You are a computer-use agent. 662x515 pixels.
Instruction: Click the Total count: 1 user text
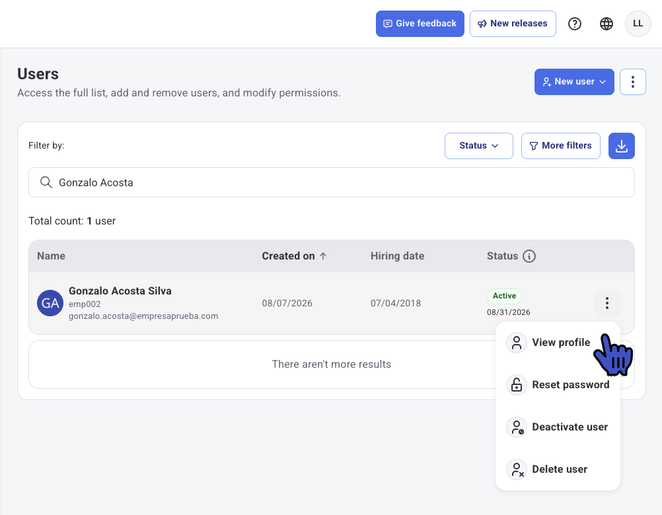pos(72,221)
